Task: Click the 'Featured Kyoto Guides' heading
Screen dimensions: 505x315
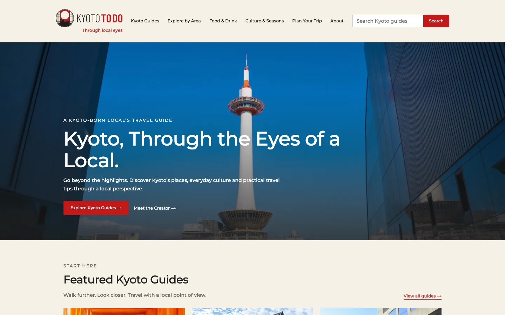Action: coord(126,280)
